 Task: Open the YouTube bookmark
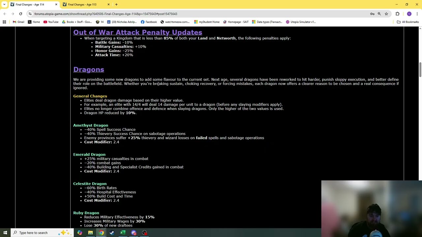click(x=51, y=22)
